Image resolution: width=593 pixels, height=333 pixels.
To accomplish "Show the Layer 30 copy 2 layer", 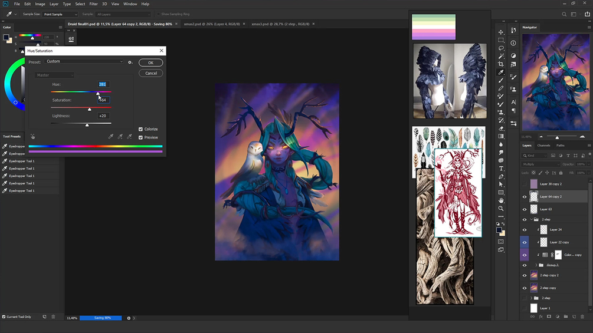I will [x=525, y=184].
